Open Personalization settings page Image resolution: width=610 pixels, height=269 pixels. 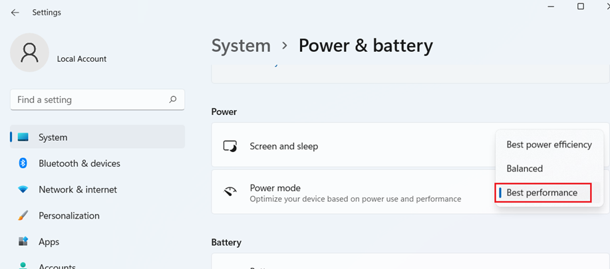[x=69, y=216]
